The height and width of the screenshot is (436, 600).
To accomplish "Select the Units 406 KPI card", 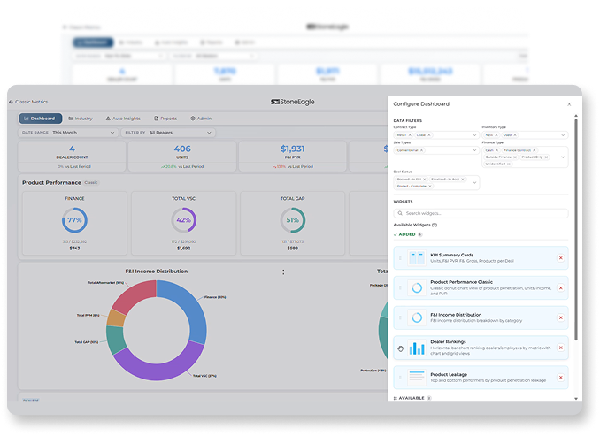I will click(x=182, y=156).
